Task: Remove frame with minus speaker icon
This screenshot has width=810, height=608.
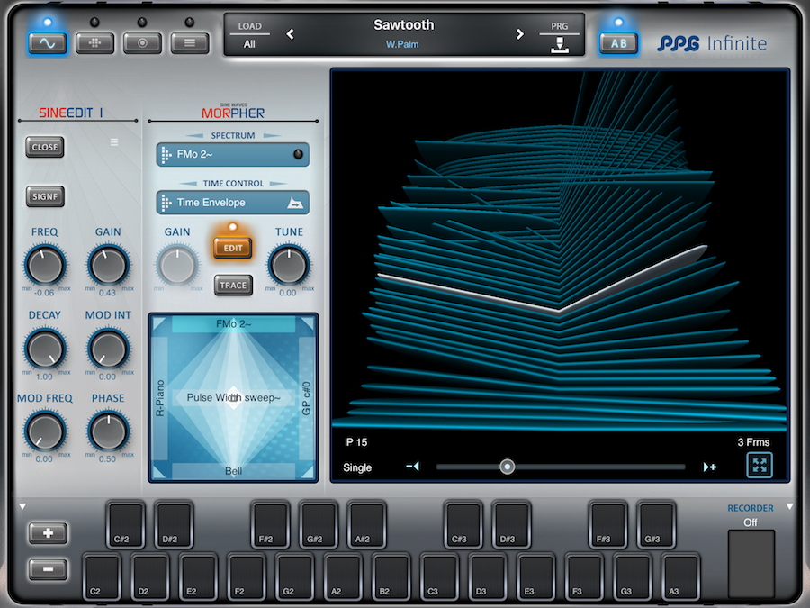Action: 413,467
